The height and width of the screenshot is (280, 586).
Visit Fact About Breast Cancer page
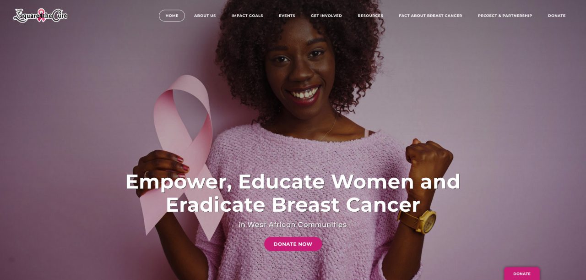click(430, 16)
